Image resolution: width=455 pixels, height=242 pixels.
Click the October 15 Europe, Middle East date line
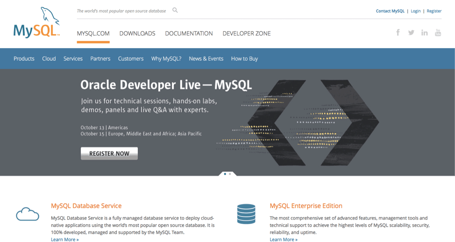141,134
